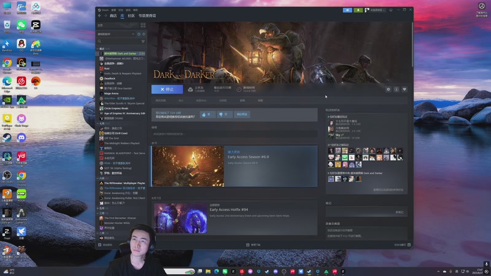Click the add a game plus icon
This screenshot has width=491, height=276.
point(100,245)
